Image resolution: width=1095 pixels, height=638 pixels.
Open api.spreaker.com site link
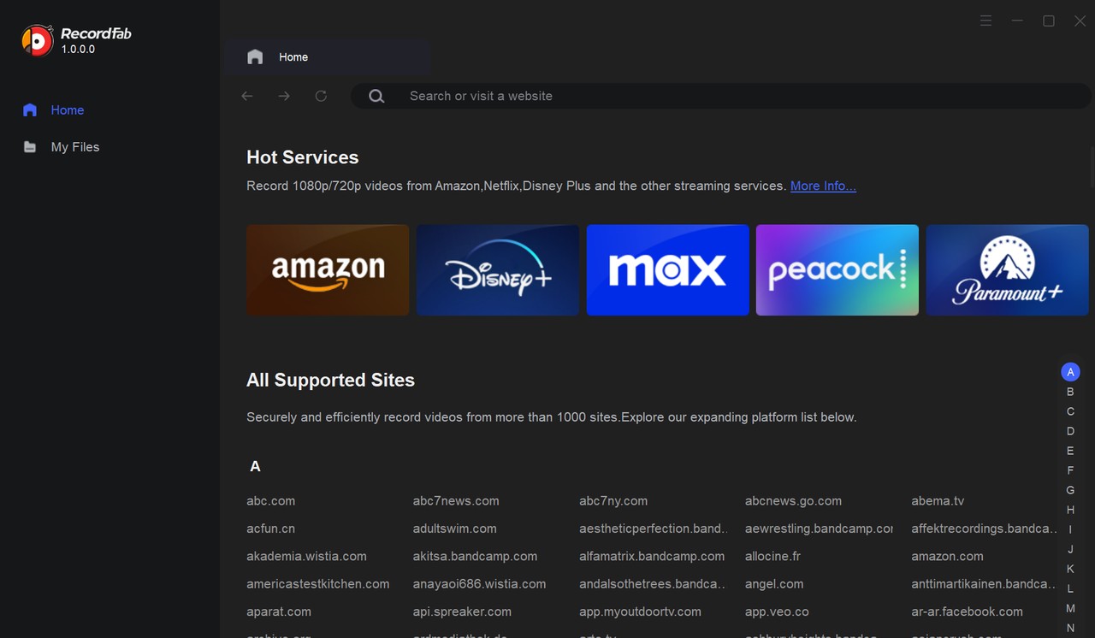tap(462, 611)
